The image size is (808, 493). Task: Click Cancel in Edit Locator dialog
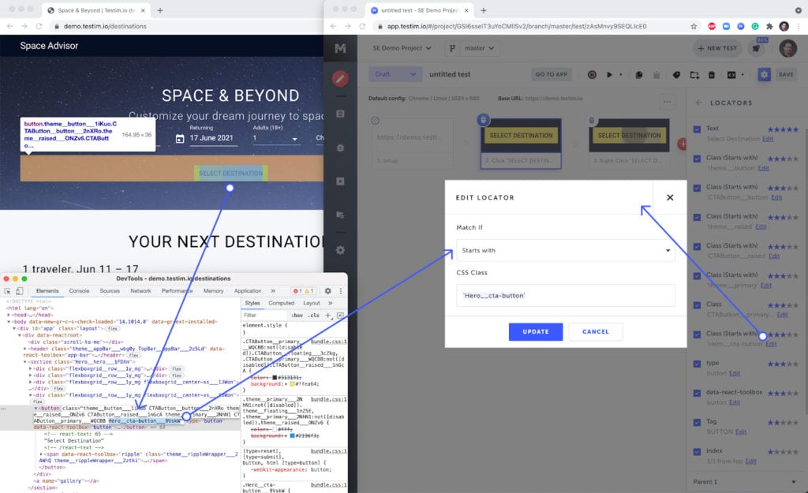596,332
